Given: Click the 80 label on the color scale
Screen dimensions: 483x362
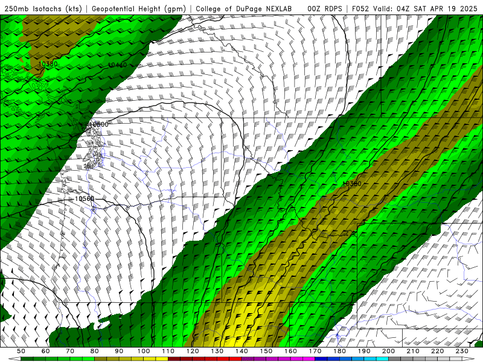Looking at the screenshot, I should [95, 351].
